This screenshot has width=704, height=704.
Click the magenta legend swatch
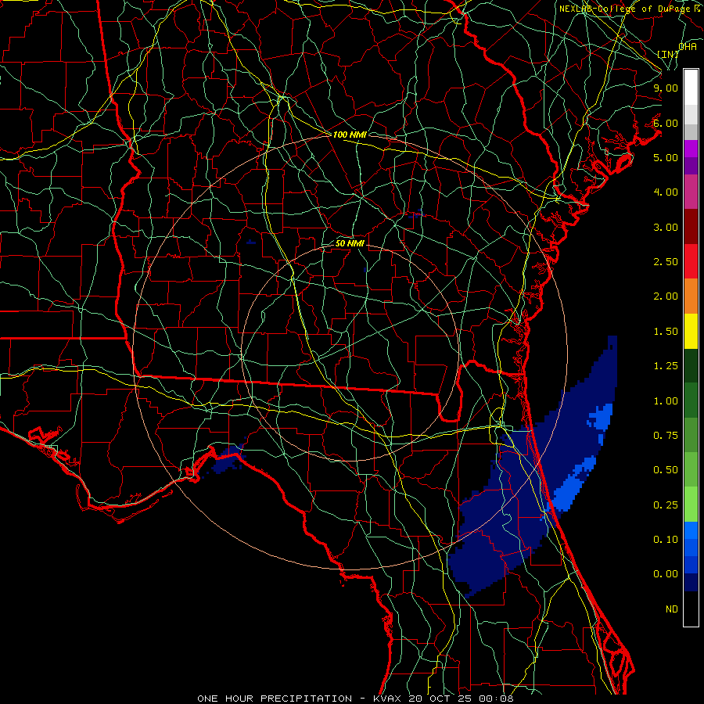[x=691, y=149]
